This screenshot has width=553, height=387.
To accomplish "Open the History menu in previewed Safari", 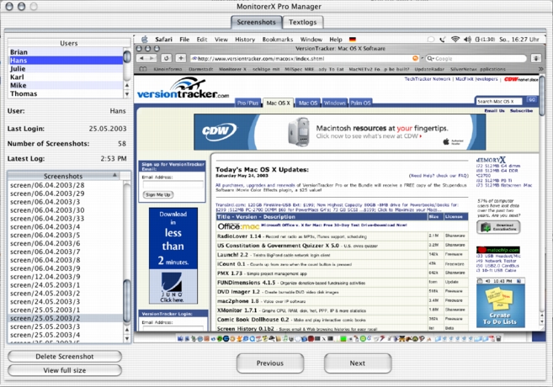I will pos(245,40).
